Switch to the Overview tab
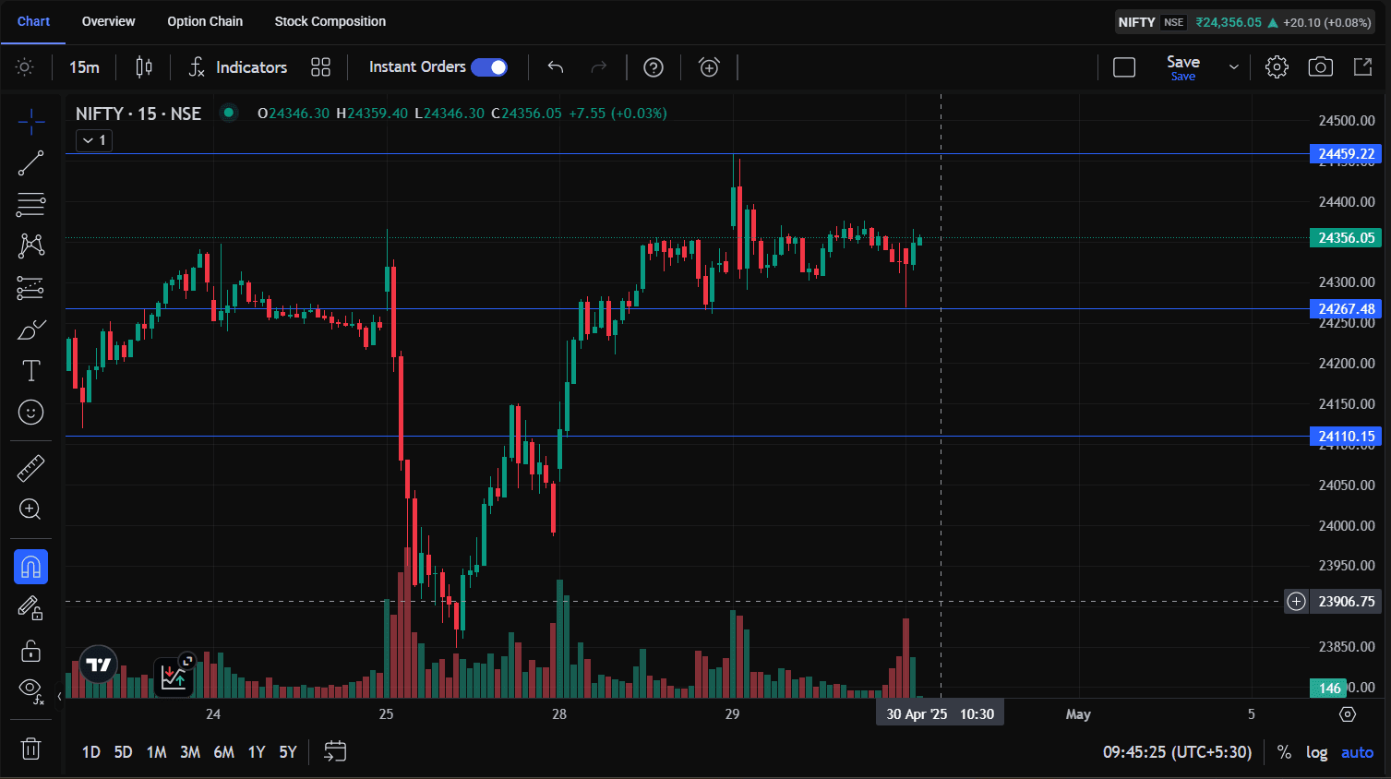The width and height of the screenshot is (1391, 779). (x=108, y=21)
